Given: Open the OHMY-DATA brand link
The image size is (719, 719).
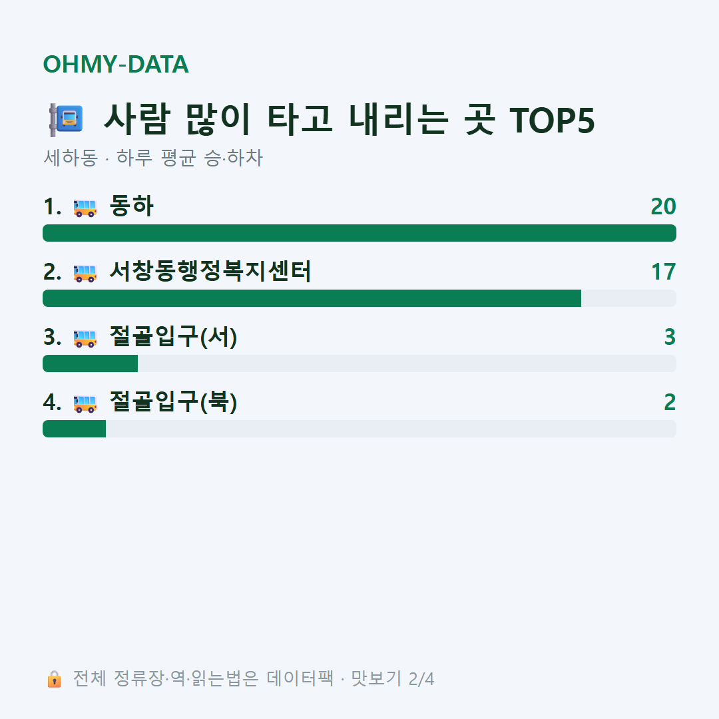Looking at the screenshot, I should (116, 64).
